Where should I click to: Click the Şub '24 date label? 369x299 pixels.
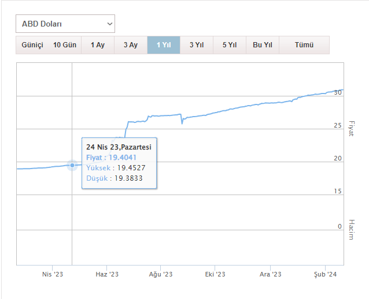[x=324, y=274]
